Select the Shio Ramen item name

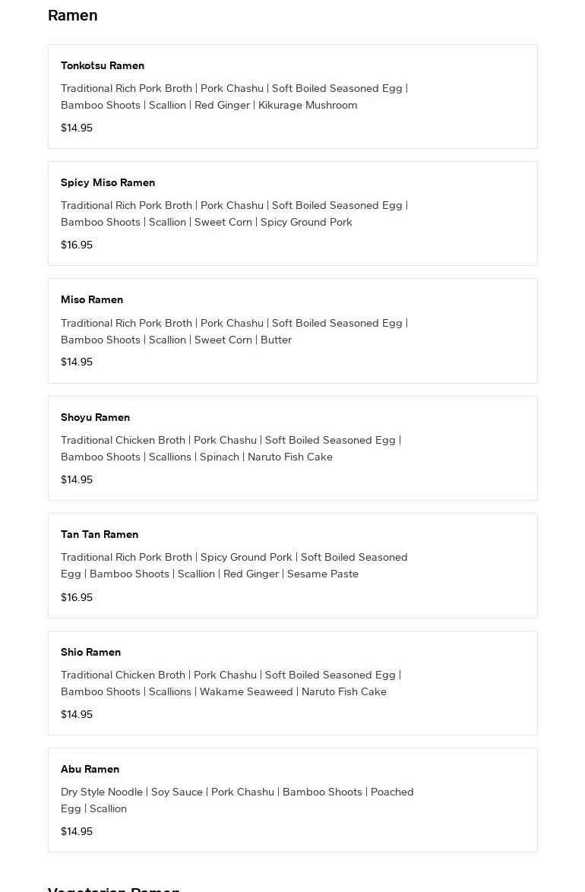tap(90, 652)
